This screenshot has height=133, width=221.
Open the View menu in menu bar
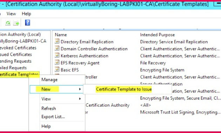tap(11, 14)
